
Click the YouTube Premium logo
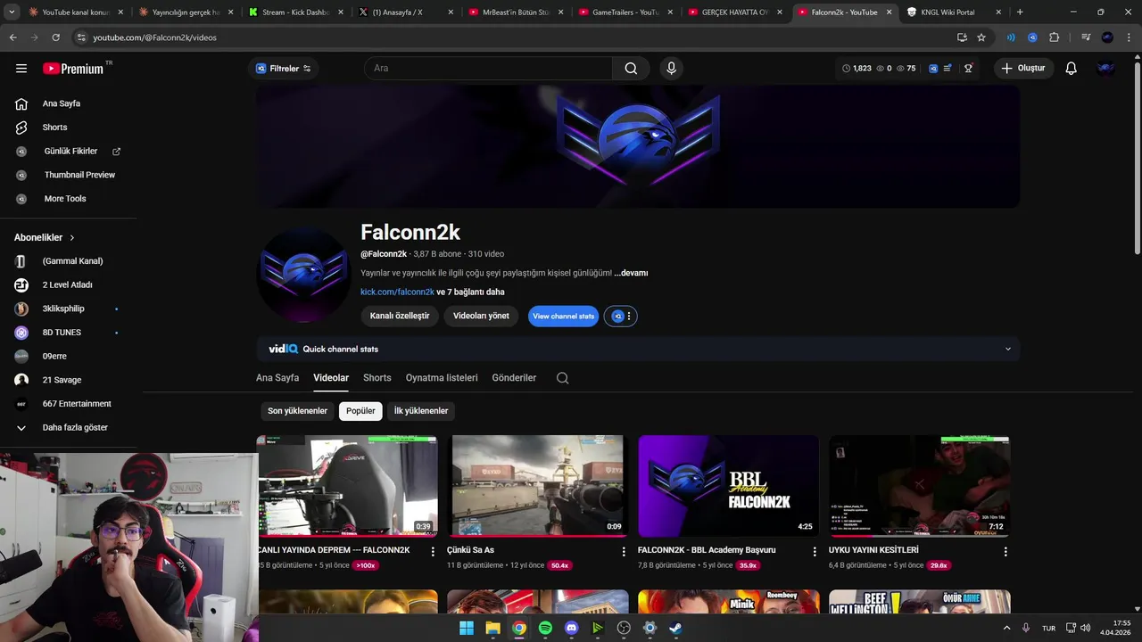pos(73,68)
